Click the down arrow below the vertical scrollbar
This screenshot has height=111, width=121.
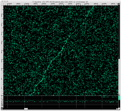119,95
